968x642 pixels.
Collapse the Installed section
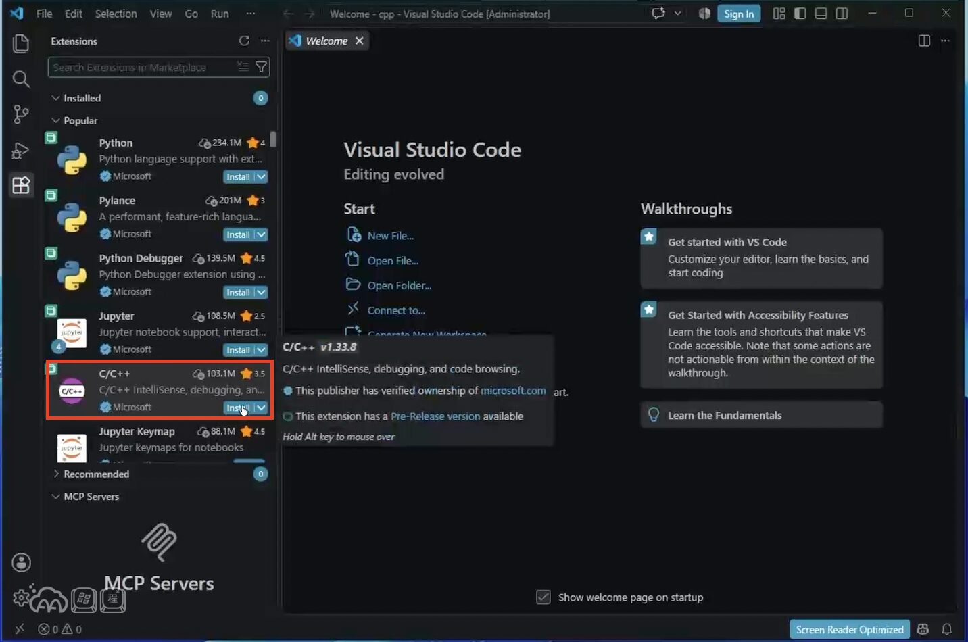[x=55, y=98]
